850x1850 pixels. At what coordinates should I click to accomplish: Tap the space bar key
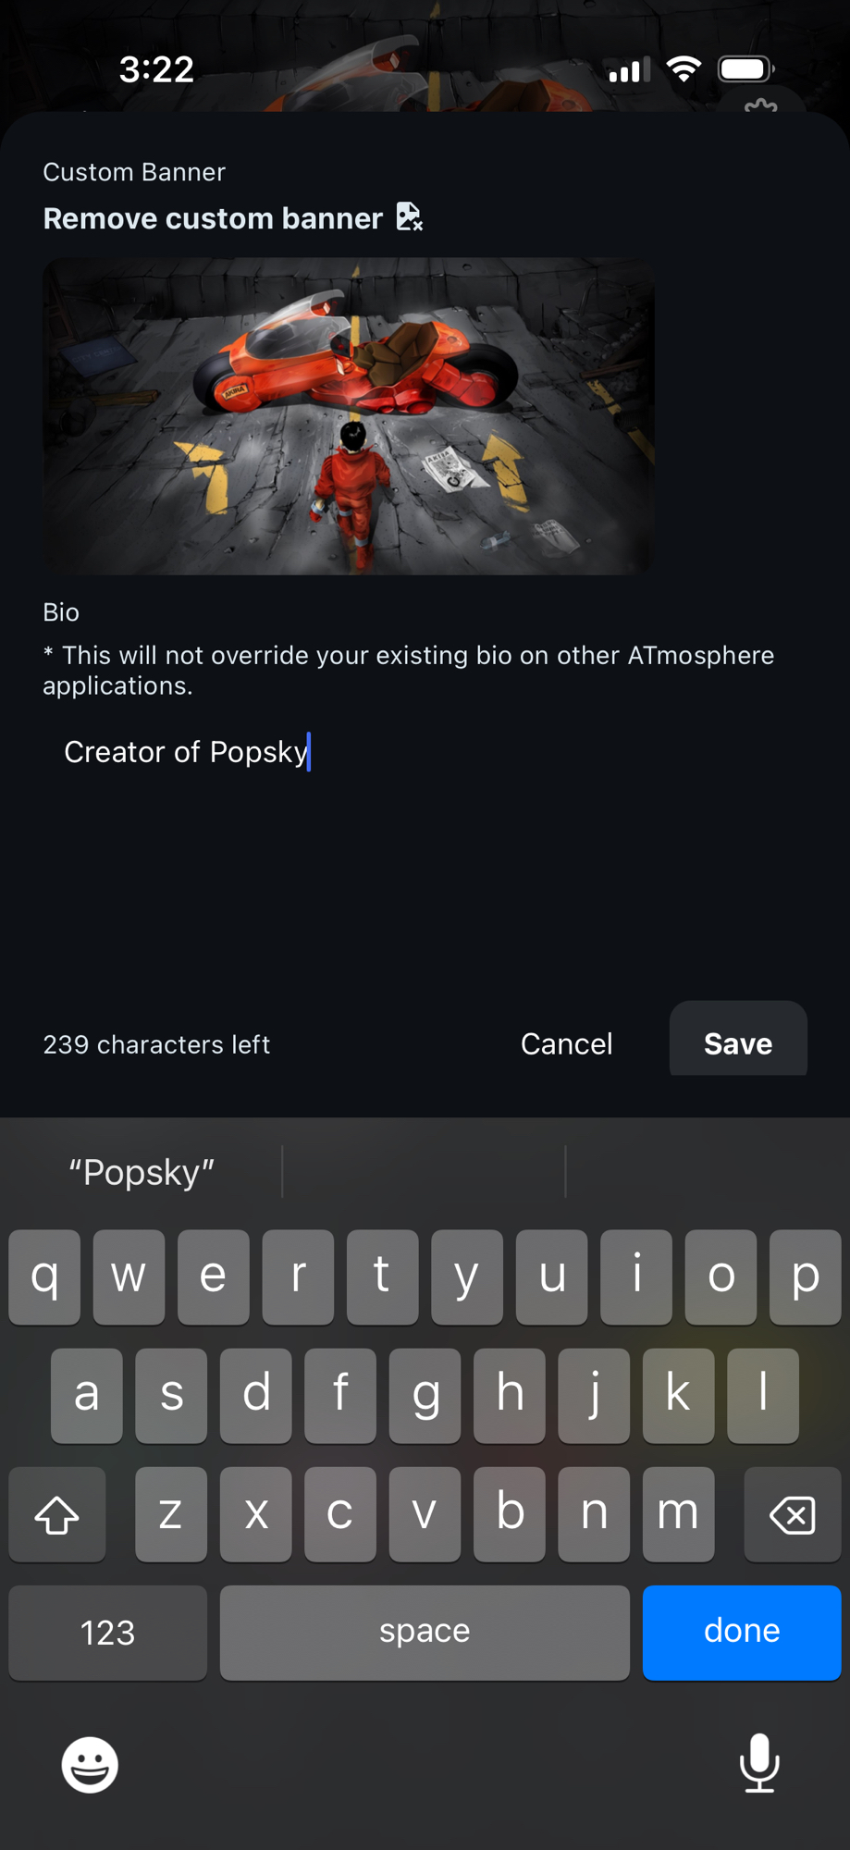click(425, 1633)
